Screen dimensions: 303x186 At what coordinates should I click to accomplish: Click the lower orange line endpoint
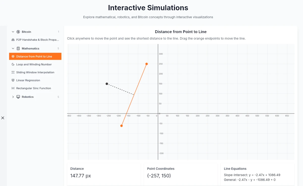pyautogui.click(x=121, y=126)
